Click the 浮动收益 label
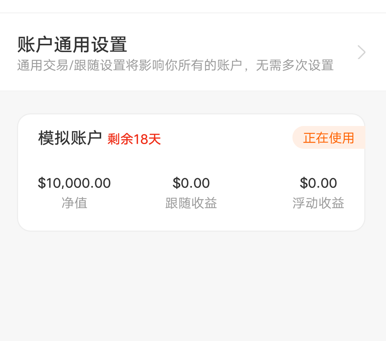The height and width of the screenshot is (341, 386). pyautogui.click(x=318, y=203)
